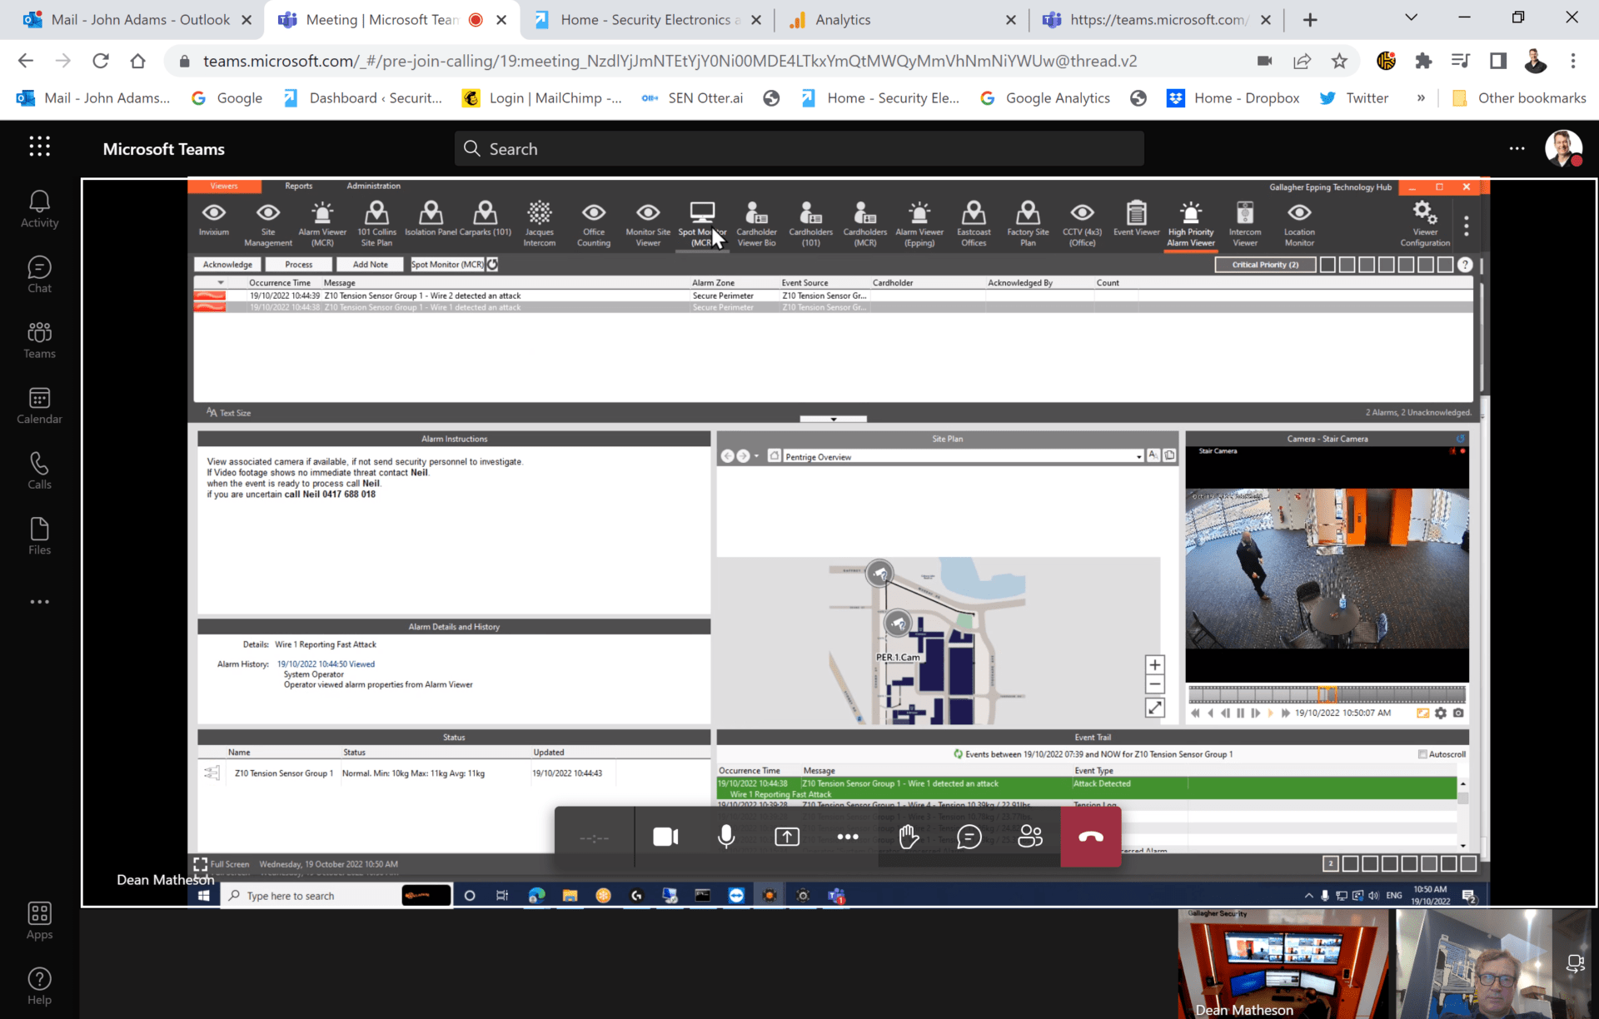Viewport: 1599px width, 1019px height.
Task: Toggle the Critical Priority (2) filter
Action: click(x=1264, y=264)
